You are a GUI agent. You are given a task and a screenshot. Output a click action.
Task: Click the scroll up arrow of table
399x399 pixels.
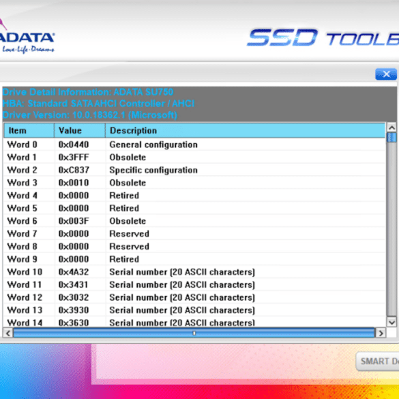click(391, 128)
